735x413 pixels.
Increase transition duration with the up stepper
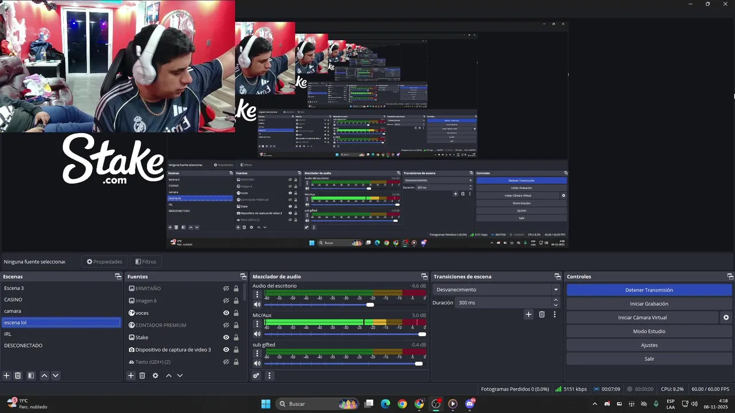coord(555,300)
